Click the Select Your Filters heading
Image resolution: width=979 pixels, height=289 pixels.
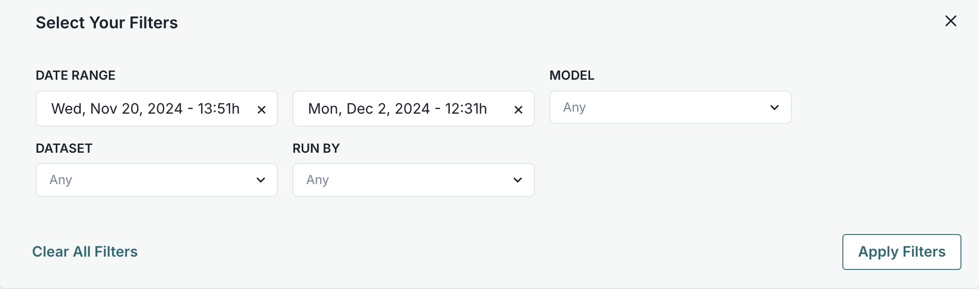click(x=107, y=23)
